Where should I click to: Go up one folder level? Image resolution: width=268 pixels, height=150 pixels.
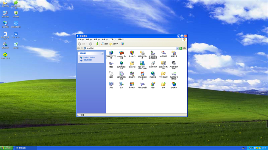pos(97,44)
